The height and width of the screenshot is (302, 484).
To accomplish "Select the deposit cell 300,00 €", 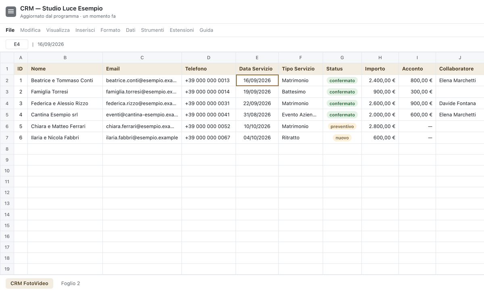I will [x=417, y=92].
